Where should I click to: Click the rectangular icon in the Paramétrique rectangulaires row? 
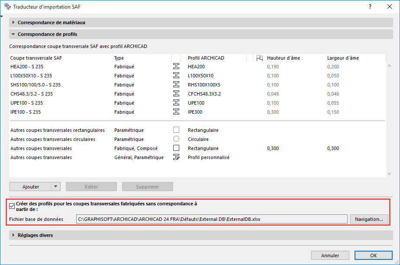(176, 130)
